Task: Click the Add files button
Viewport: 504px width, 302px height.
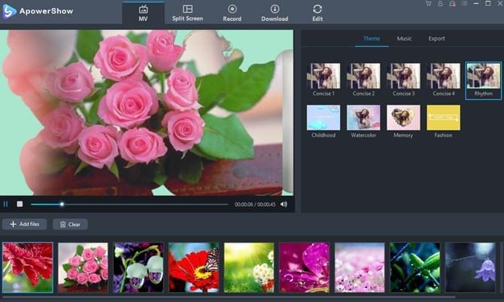Action: tap(25, 224)
